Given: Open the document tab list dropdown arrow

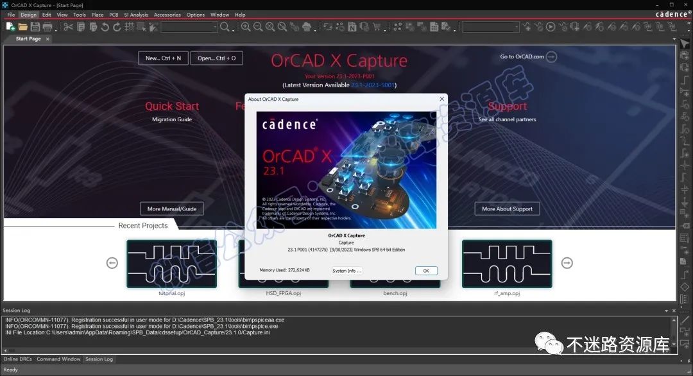Looking at the screenshot, I should (674, 39).
